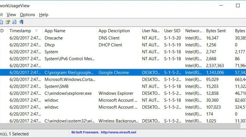246x138 pixels.
Task: Sort by the App Name column header
Action: [x=55, y=31]
